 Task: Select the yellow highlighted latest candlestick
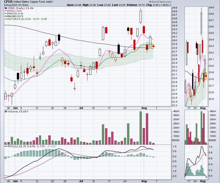(x=153, y=46)
